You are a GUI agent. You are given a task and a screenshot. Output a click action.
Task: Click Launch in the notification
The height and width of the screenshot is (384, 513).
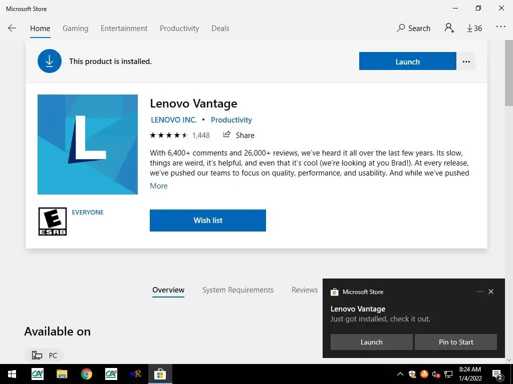371,342
